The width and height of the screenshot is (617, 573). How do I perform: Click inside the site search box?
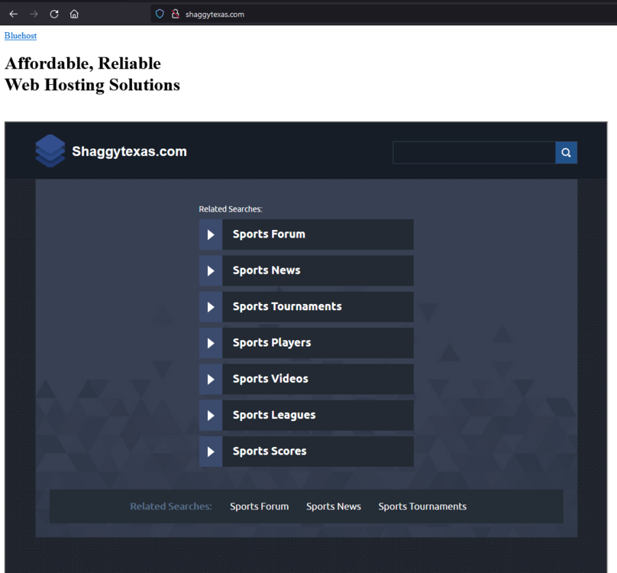coord(473,152)
